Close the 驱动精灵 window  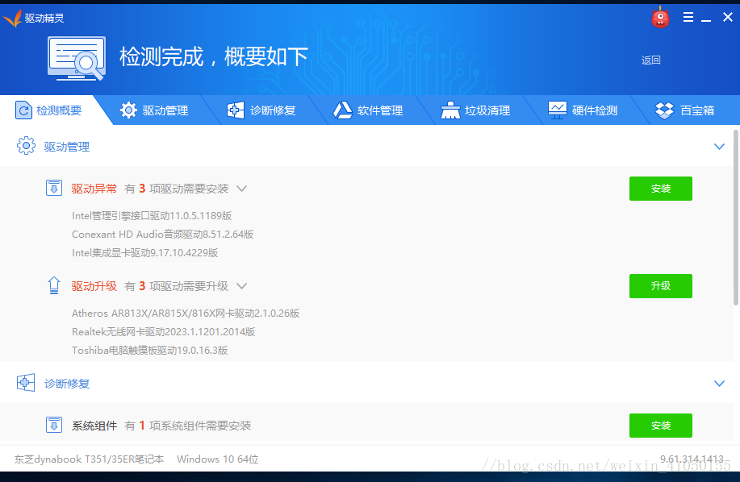(x=728, y=18)
